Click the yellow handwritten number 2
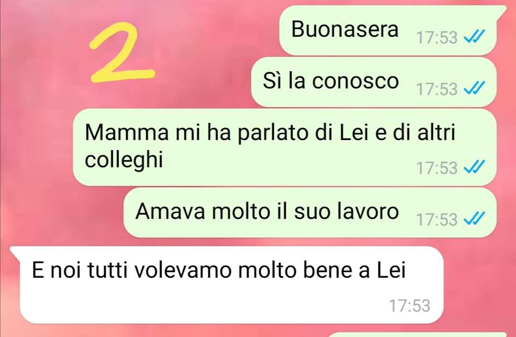 (122, 52)
